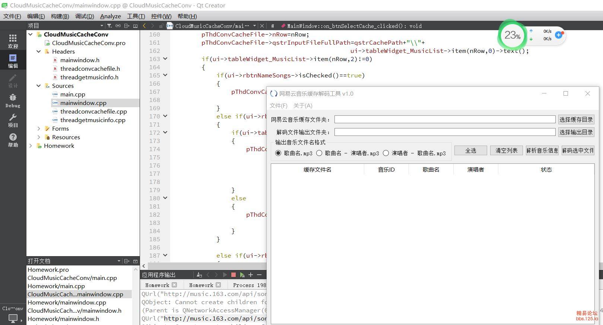Screen dimensions: 603x325
Task: Close the 打开文档 pane
Action: 135,261
